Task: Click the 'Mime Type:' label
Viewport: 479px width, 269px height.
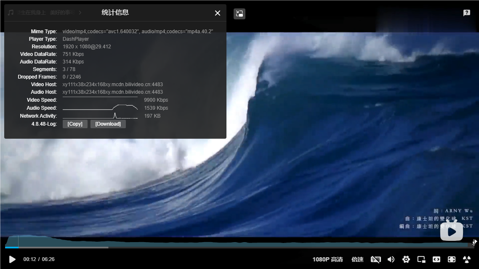Action: click(x=44, y=32)
